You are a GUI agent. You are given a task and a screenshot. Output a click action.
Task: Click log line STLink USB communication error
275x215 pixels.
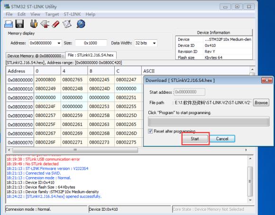(43, 159)
